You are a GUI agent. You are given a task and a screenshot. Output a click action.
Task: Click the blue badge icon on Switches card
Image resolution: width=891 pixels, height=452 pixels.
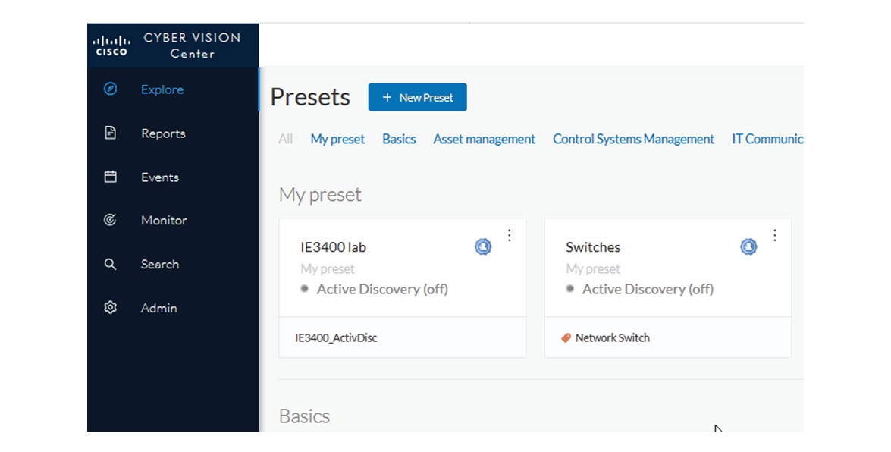(x=748, y=246)
